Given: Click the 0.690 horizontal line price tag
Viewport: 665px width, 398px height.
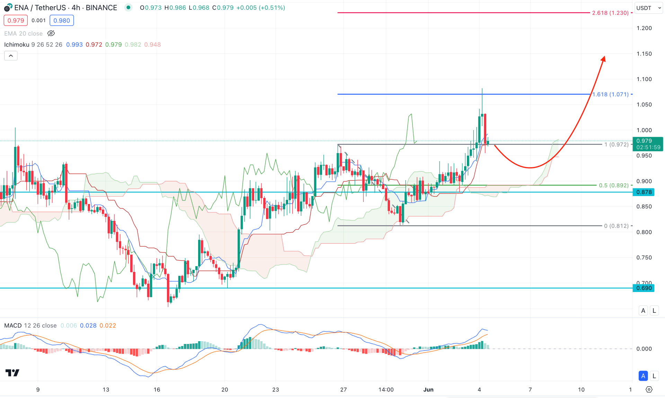Looking at the screenshot, I should coord(644,288).
